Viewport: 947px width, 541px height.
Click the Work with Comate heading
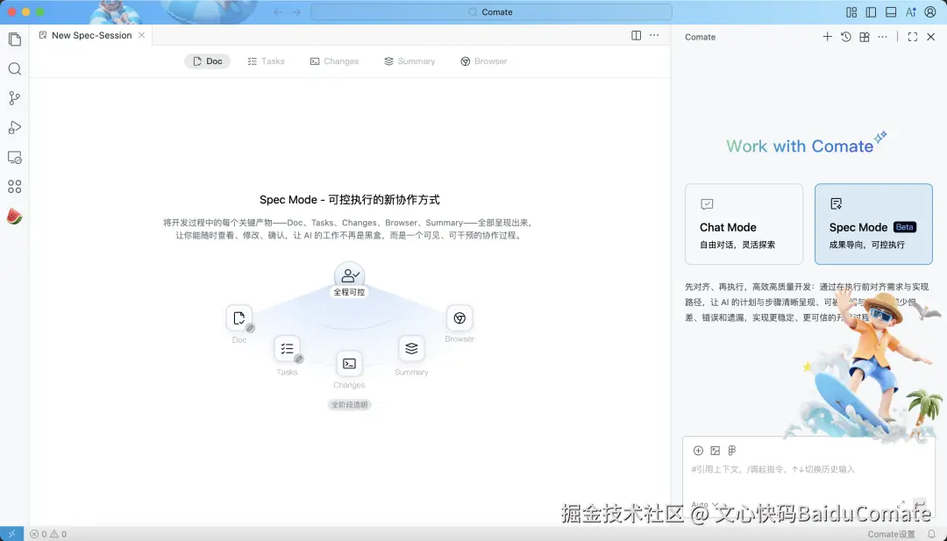(x=800, y=146)
